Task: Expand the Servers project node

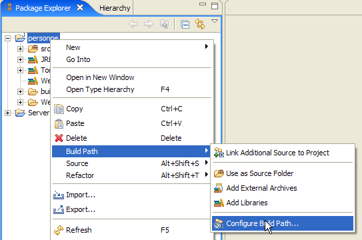Action: point(7,113)
